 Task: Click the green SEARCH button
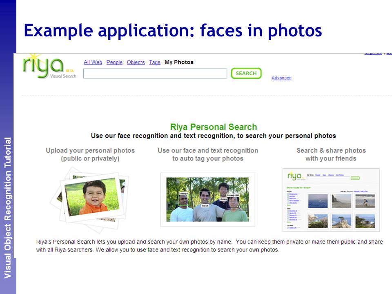coord(246,73)
